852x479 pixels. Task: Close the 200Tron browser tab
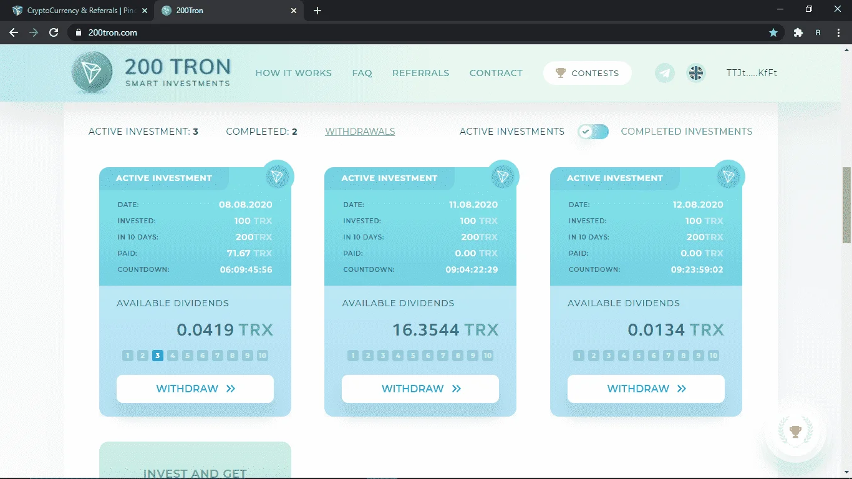tap(294, 11)
